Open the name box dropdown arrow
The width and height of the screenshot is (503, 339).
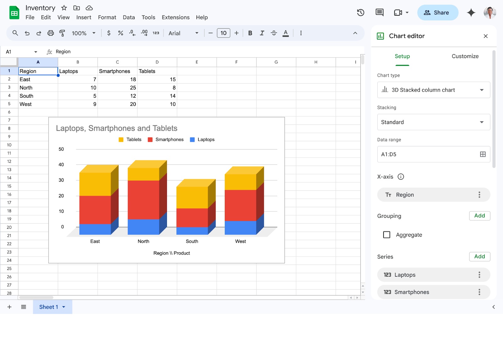36,52
